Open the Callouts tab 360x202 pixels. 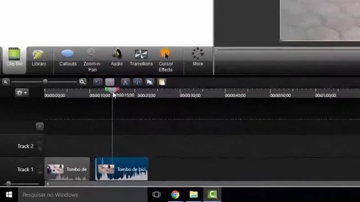67,58
